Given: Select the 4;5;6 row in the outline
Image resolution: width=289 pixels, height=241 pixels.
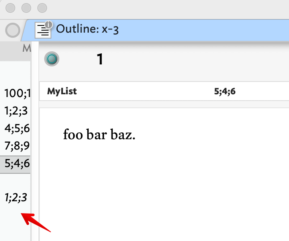Looking at the screenshot, I should 17,128.
